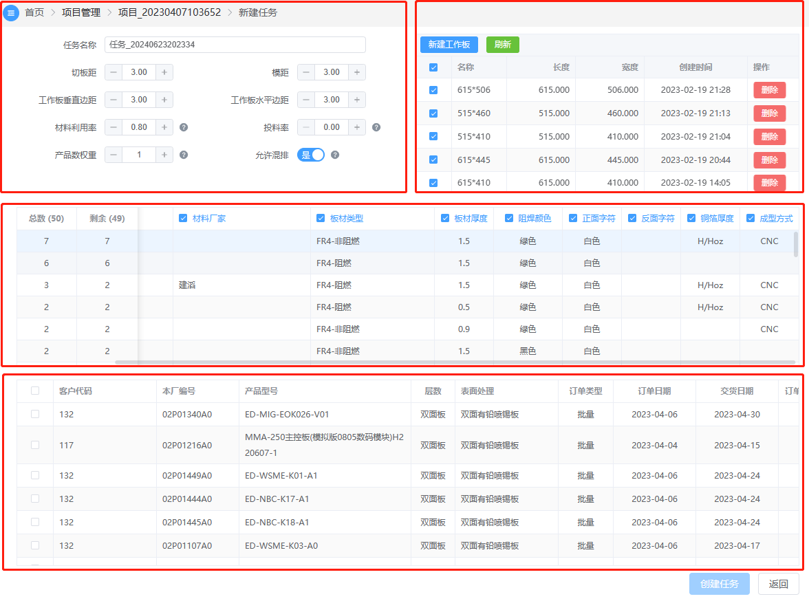Image resolution: width=809 pixels, height=601 pixels.
Task: Check the order row 02P01107A0
Action: point(35,545)
